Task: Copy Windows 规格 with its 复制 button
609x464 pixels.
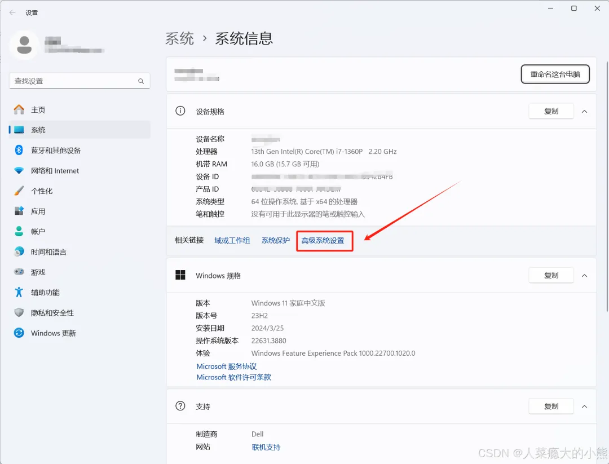Action: pyautogui.click(x=551, y=275)
